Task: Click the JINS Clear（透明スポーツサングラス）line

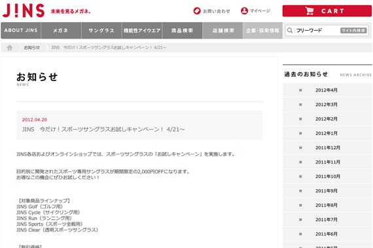Action: pos(58,230)
